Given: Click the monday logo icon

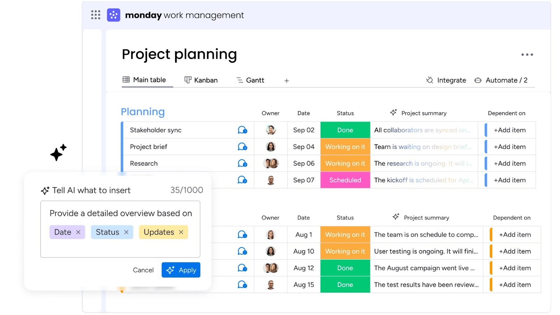Looking at the screenshot, I should 113,15.
